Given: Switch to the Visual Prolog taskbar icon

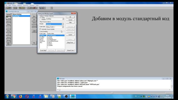Looking at the screenshot, I should (73, 96).
